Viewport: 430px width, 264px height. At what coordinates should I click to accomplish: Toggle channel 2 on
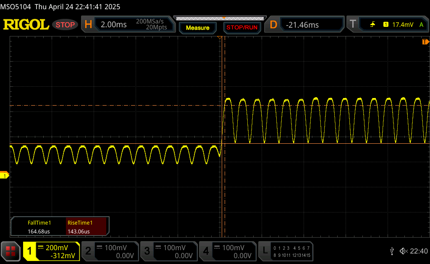pyautogui.click(x=110, y=251)
